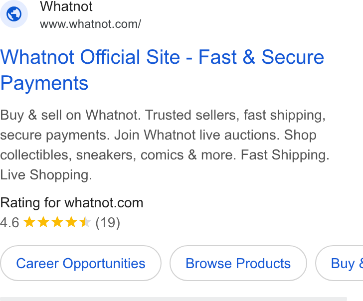The width and height of the screenshot is (363, 301).
Task: Click the (19) review count
Action: coord(108,223)
